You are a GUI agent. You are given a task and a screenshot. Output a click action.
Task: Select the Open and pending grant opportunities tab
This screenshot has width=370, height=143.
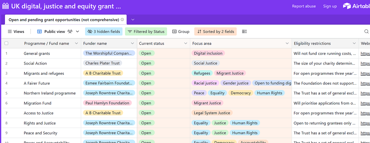pyautogui.click(x=64, y=20)
